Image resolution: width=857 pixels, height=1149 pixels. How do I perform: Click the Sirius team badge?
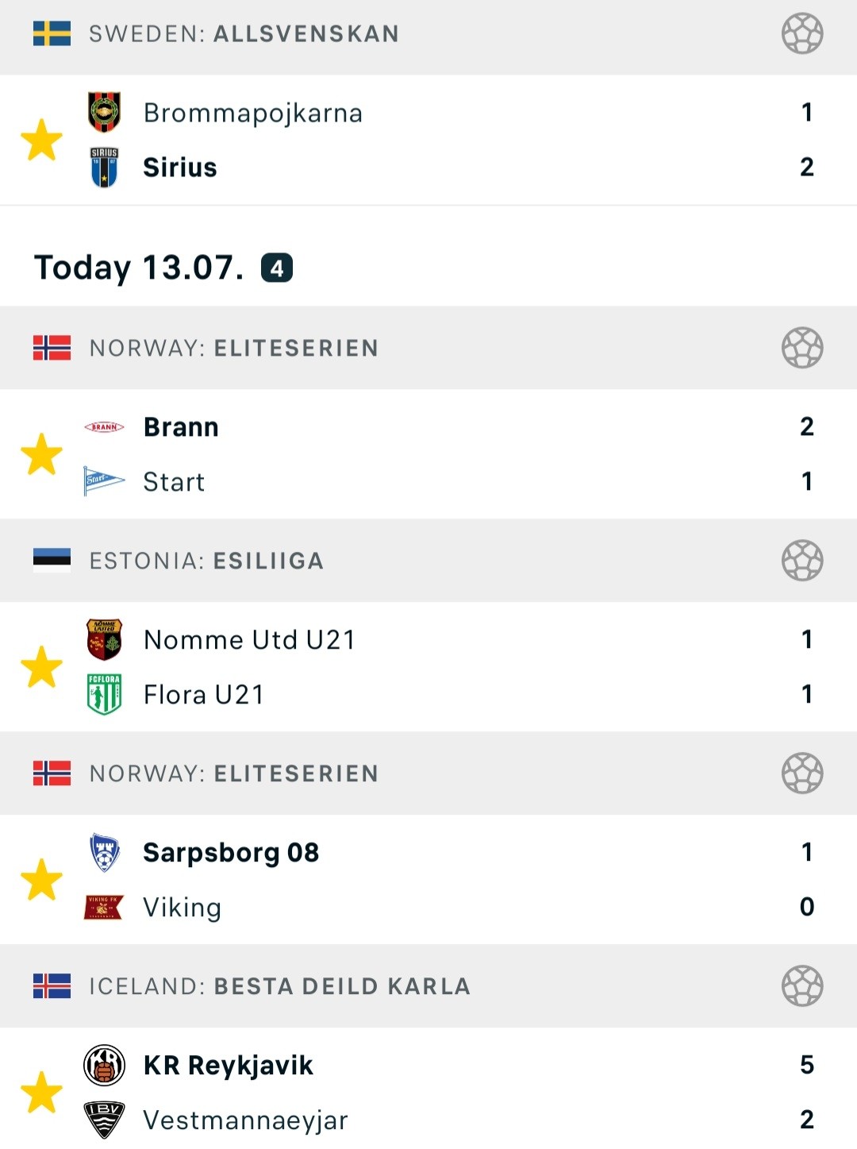[x=104, y=168]
